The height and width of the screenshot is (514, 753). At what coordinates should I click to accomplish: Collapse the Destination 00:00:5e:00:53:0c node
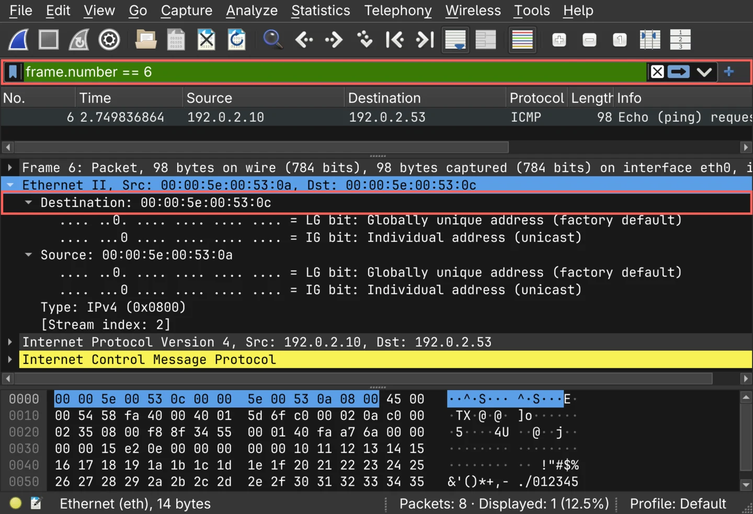pos(28,202)
